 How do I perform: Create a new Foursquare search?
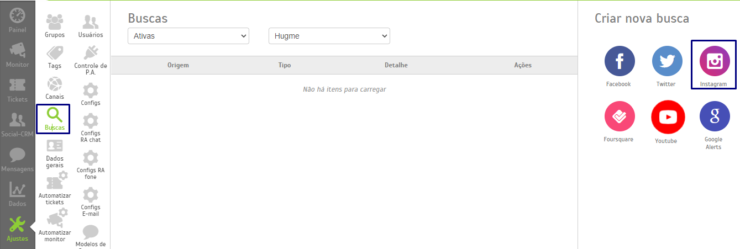pyautogui.click(x=619, y=115)
